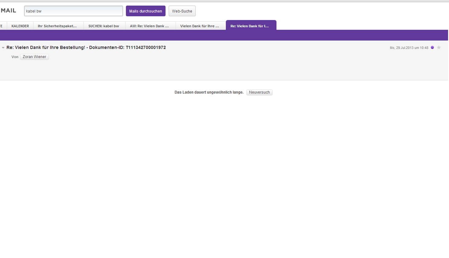Open the Vielen Dank für Ihre tab
Viewport: 449px width, 258px height.
tap(199, 26)
